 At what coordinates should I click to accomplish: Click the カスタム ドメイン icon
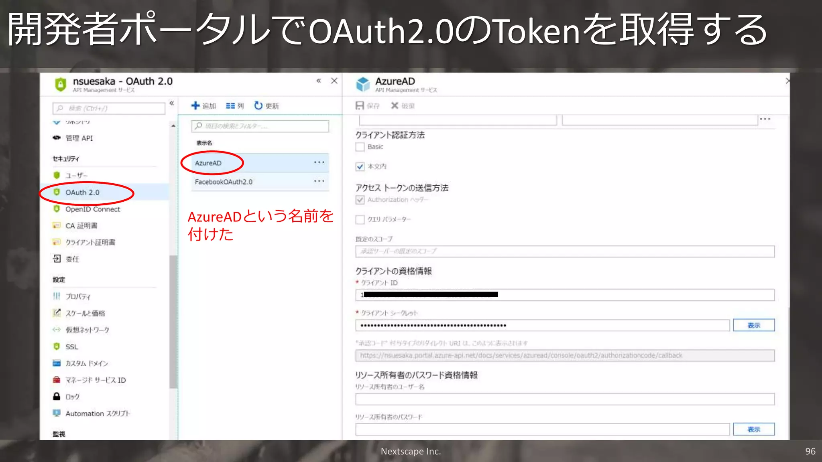pyautogui.click(x=57, y=363)
